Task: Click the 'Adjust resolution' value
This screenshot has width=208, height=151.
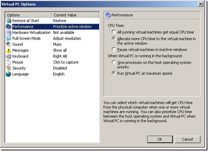Action: point(67,39)
